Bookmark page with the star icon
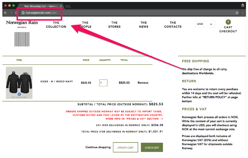248x158 pixels. point(237,13)
